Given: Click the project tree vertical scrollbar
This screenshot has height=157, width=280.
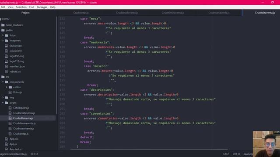Looking at the screenshot, I should (56, 65).
